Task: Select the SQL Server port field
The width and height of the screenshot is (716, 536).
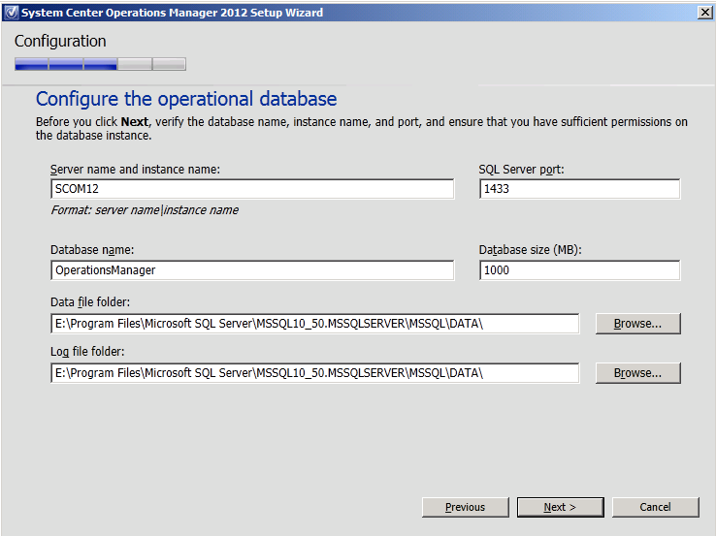Action: 579,189
